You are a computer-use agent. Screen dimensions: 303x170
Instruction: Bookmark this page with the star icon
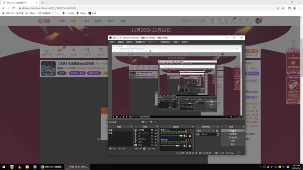point(283,8)
